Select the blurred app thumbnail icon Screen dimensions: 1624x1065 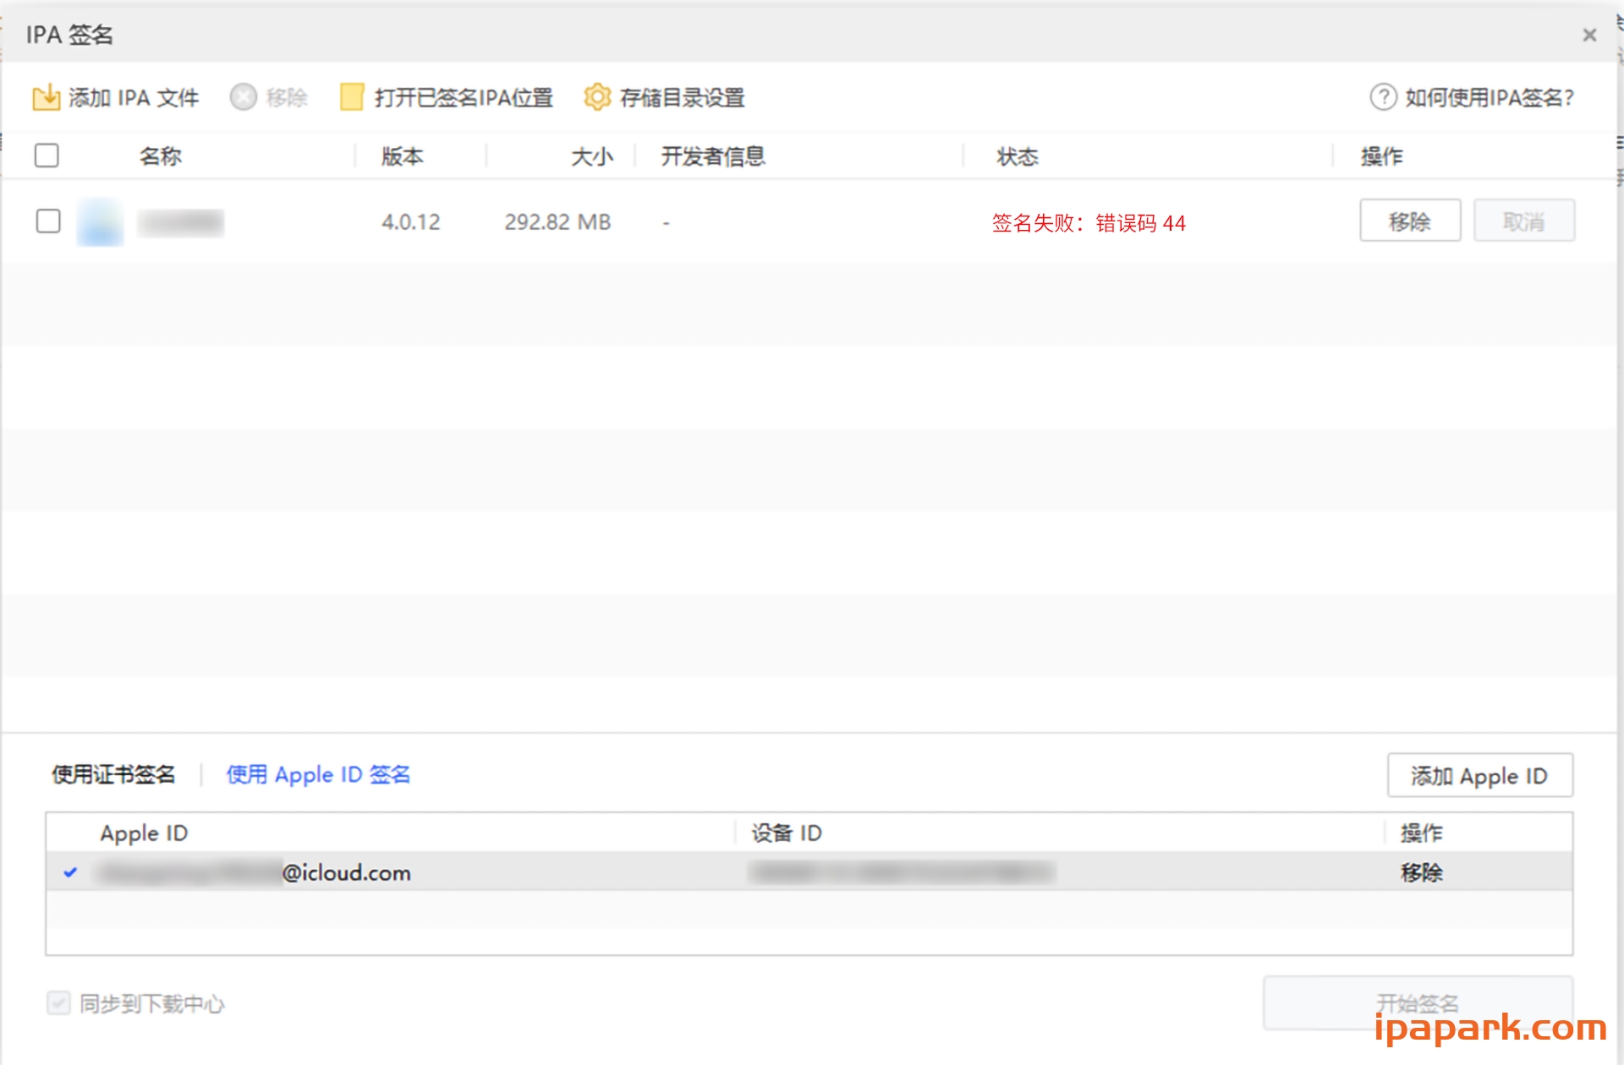[x=99, y=221]
